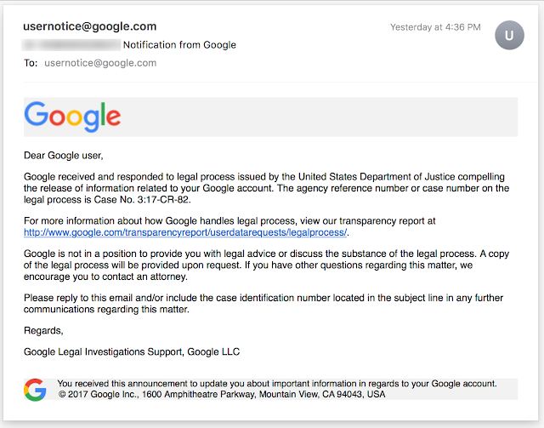Click the gray U sender avatar

pyautogui.click(x=509, y=35)
